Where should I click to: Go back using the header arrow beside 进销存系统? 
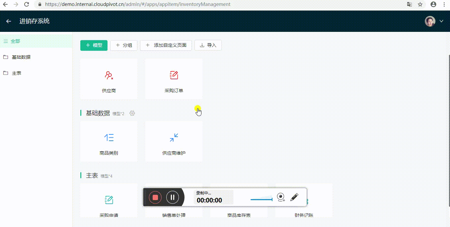click(x=9, y=21)
